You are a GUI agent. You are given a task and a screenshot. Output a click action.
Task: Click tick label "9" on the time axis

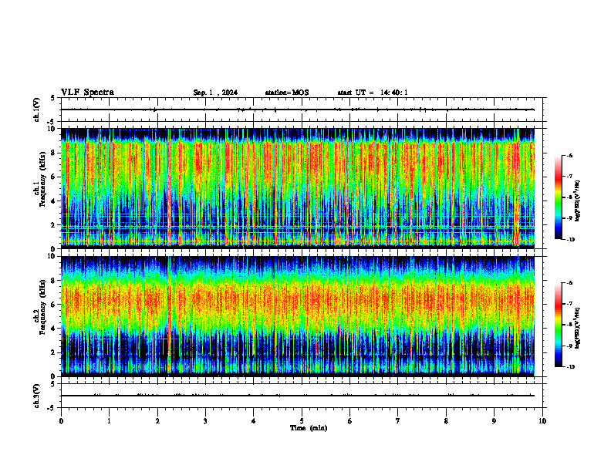pos(494,421)
